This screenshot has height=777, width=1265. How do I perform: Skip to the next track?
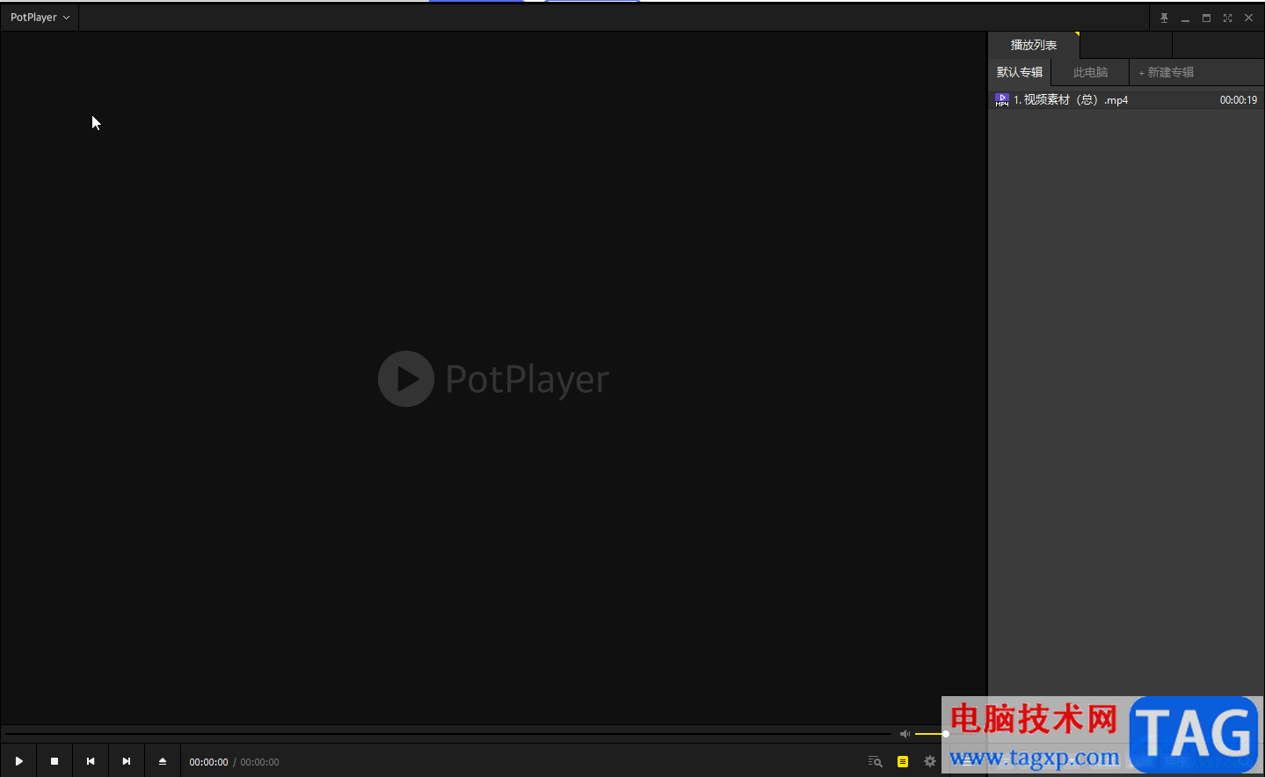click(127, 761)
